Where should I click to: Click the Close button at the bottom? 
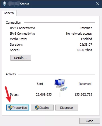tap(90, 121)
